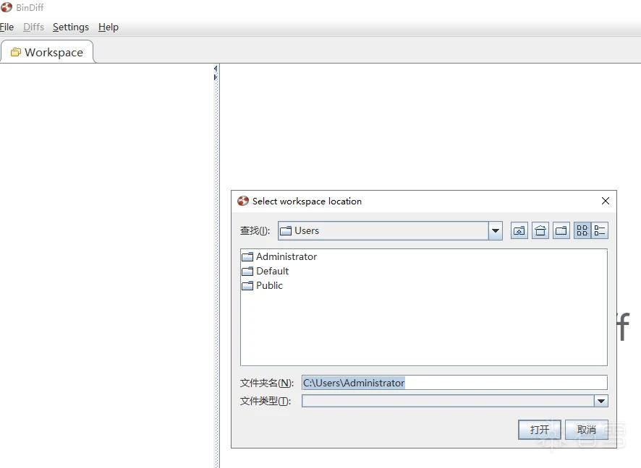
Task: Click the Public folder icon
Action: tap(247, 285)
